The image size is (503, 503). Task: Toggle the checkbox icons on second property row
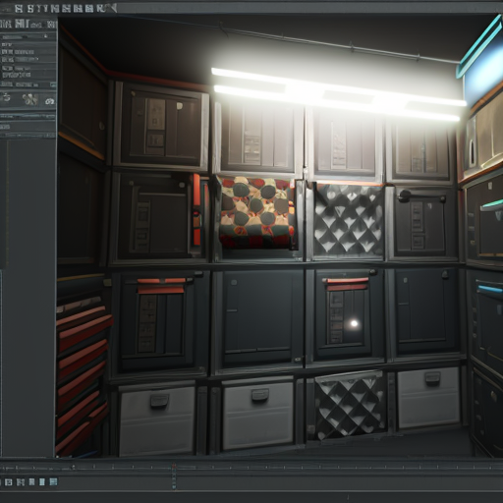tap(7, 52)
